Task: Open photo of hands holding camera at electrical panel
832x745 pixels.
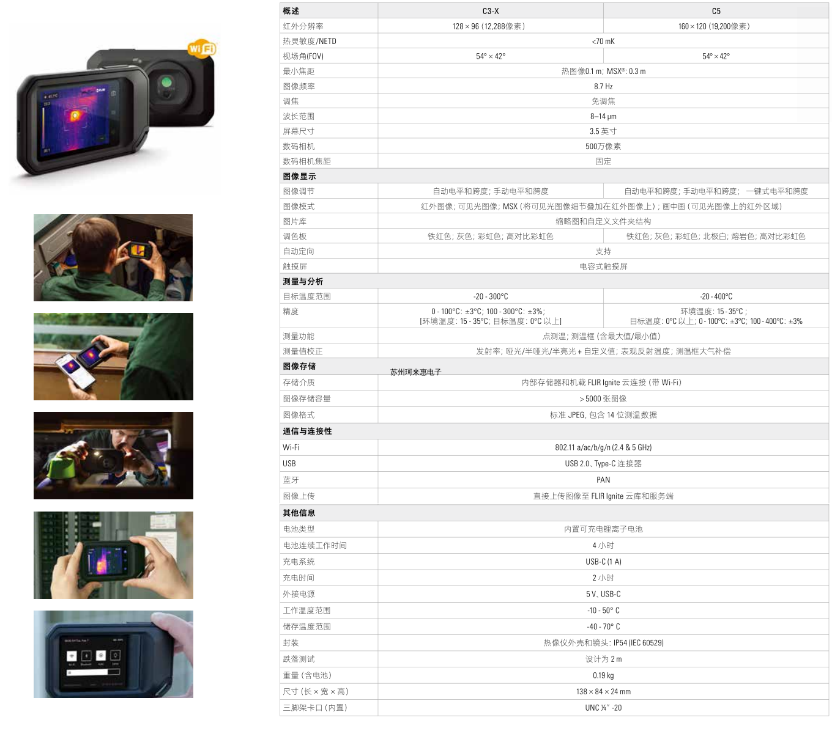Action: (x=113, y=555)
